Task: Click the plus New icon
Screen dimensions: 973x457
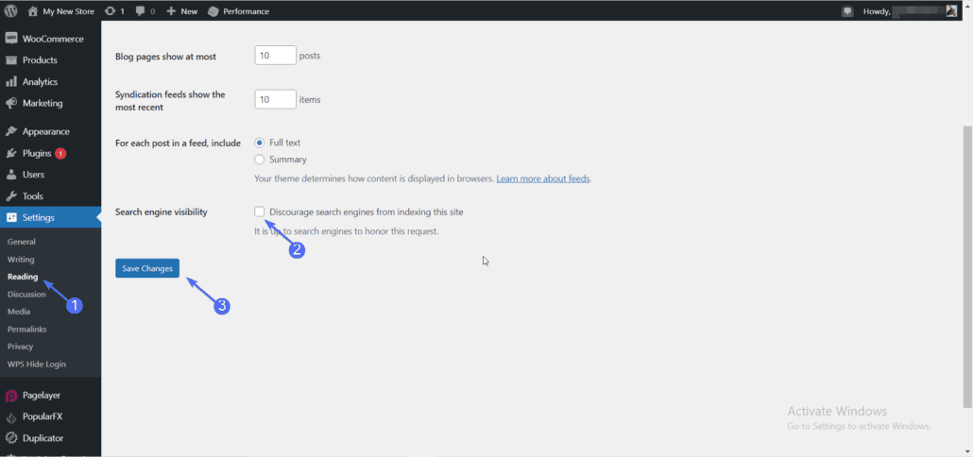Action: click(x=171, y=11)
